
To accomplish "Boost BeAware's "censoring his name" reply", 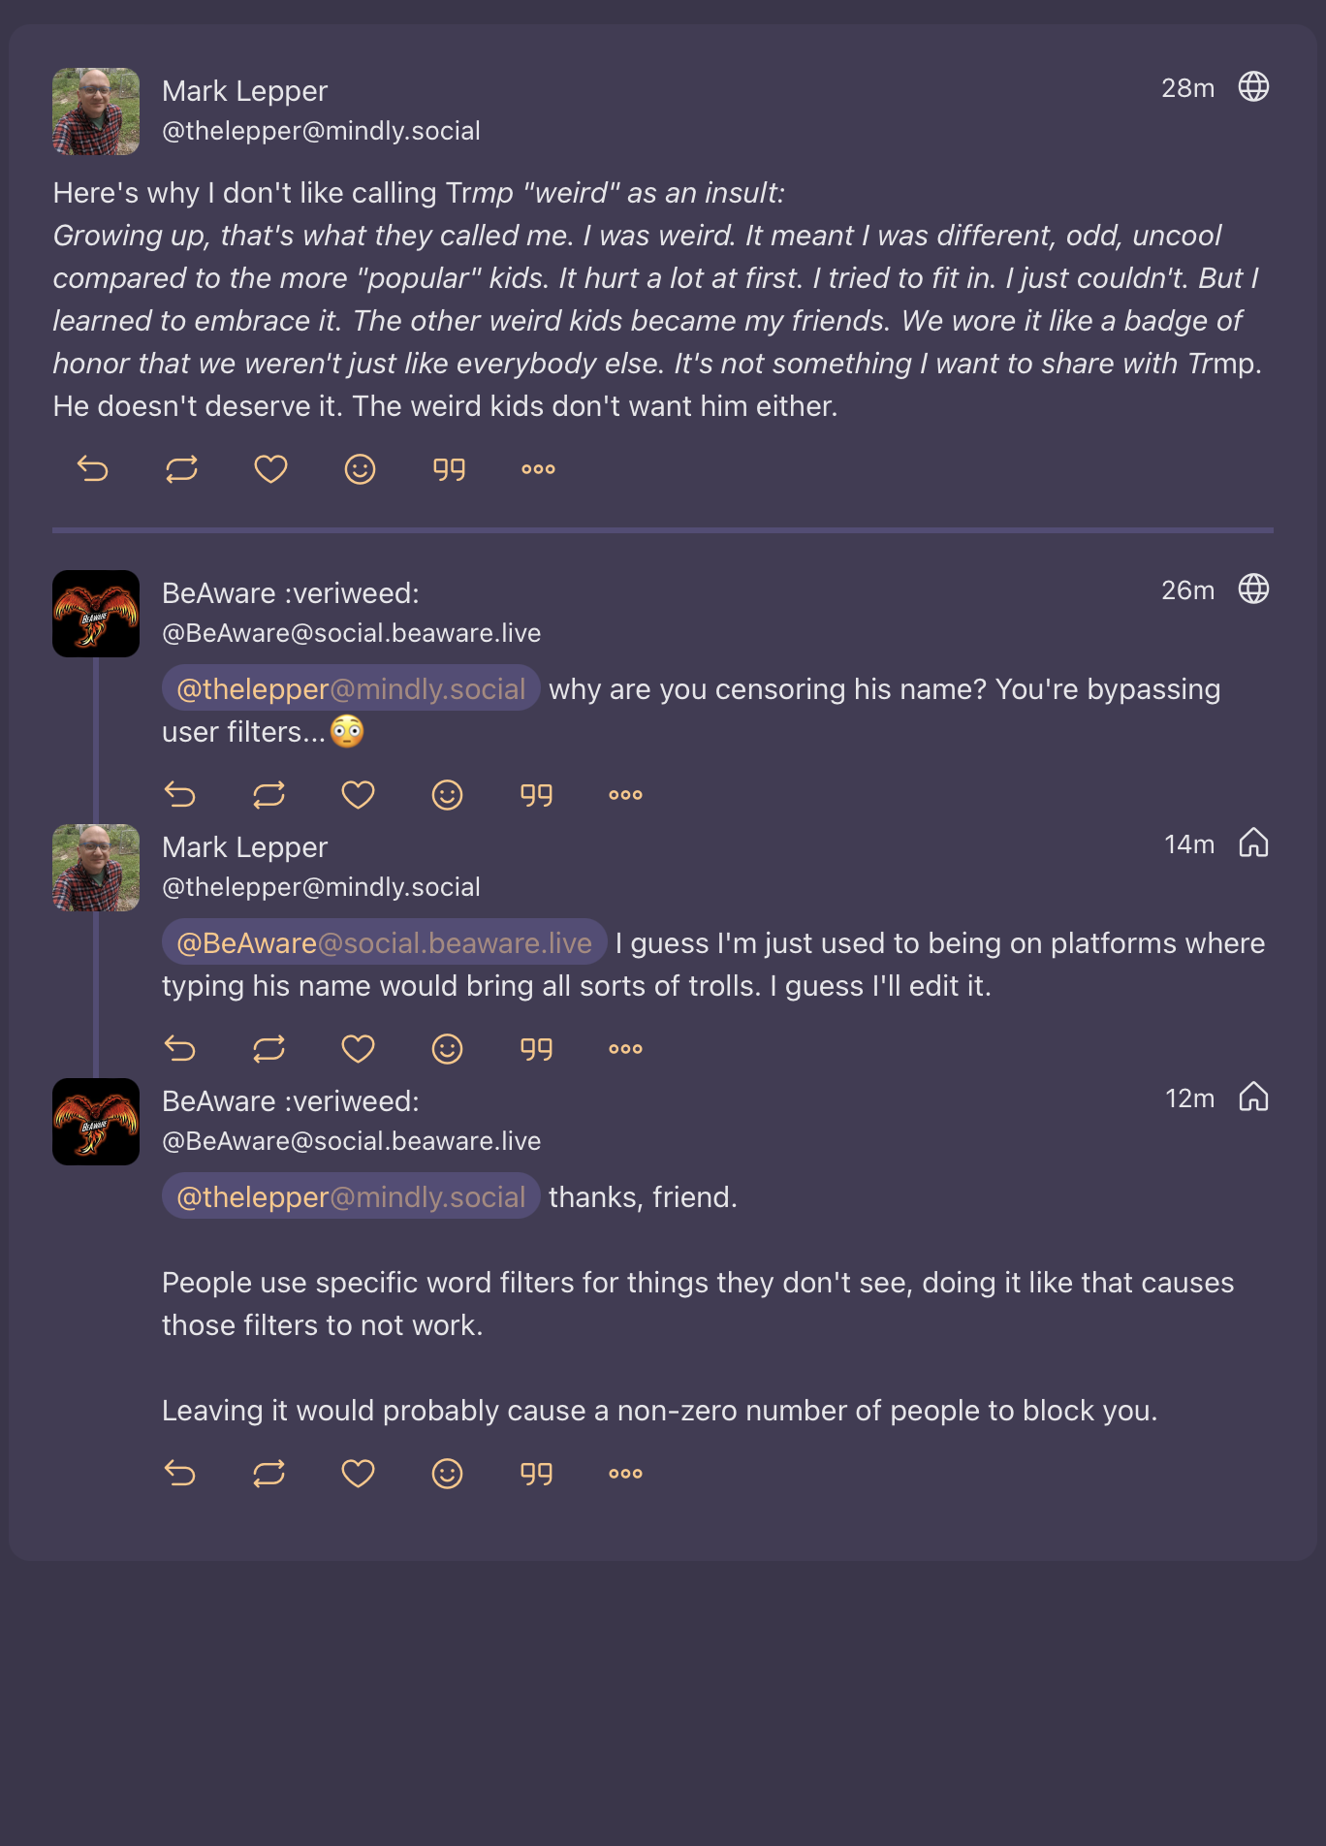I will point(268,795).
